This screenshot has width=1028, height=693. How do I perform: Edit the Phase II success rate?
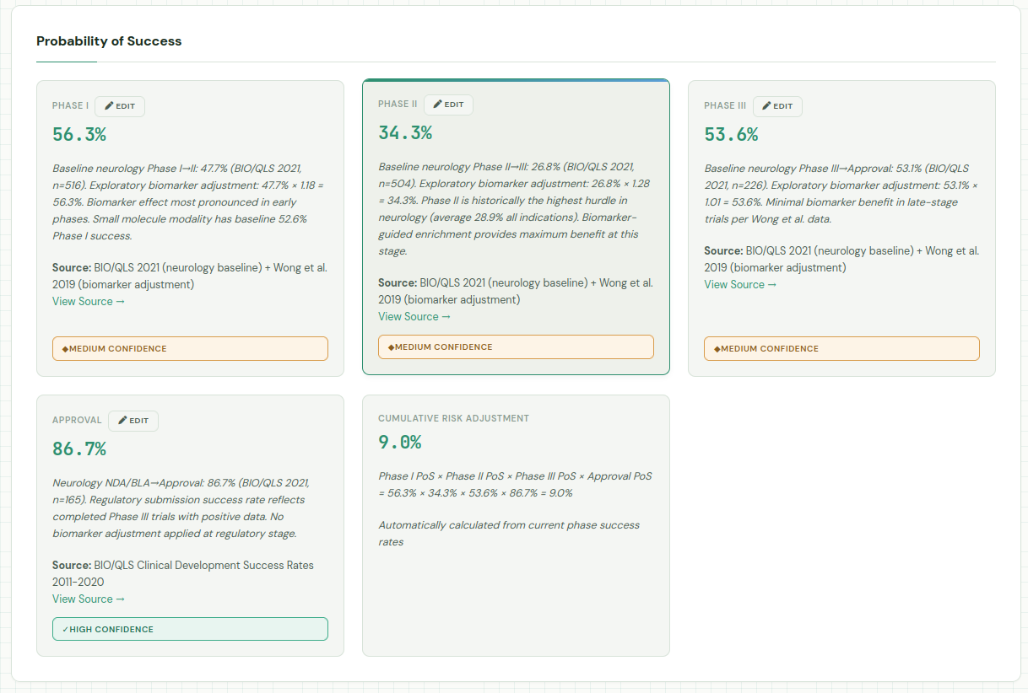448,105
